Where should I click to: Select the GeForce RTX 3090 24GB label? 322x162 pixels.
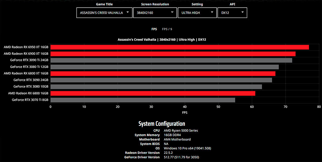click(31, 80)
